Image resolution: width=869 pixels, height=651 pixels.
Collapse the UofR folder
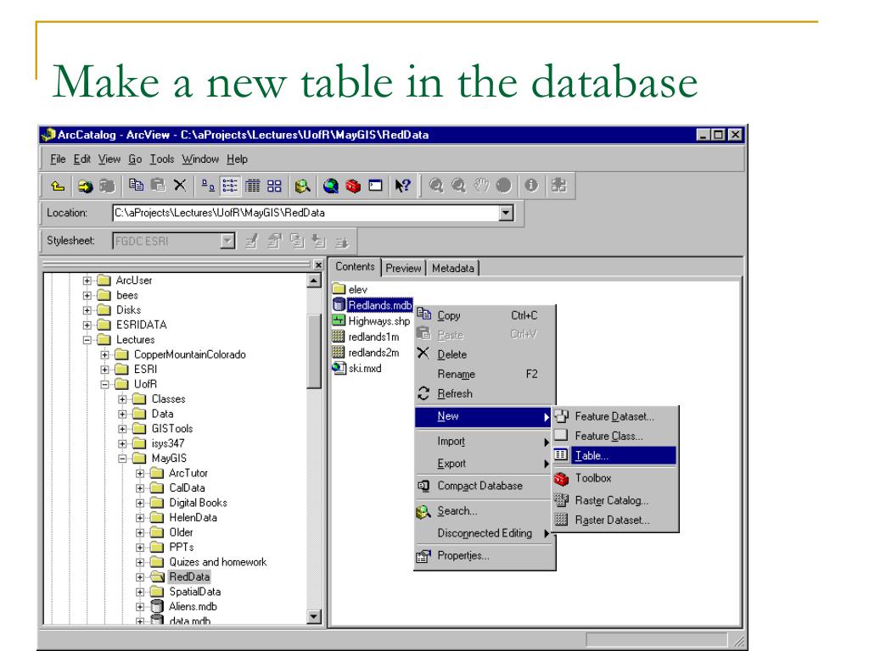[104, 384]
